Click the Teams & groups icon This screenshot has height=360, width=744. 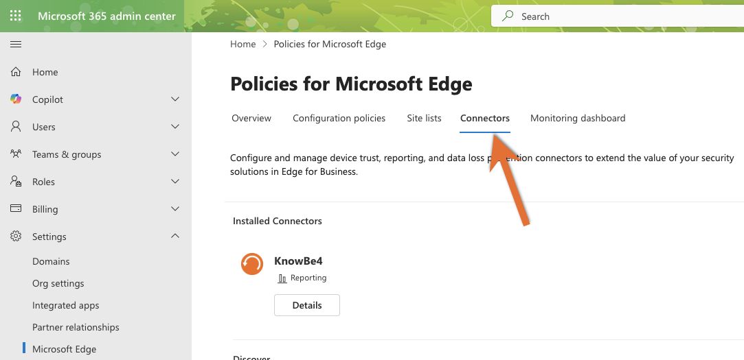click(16, 154)
